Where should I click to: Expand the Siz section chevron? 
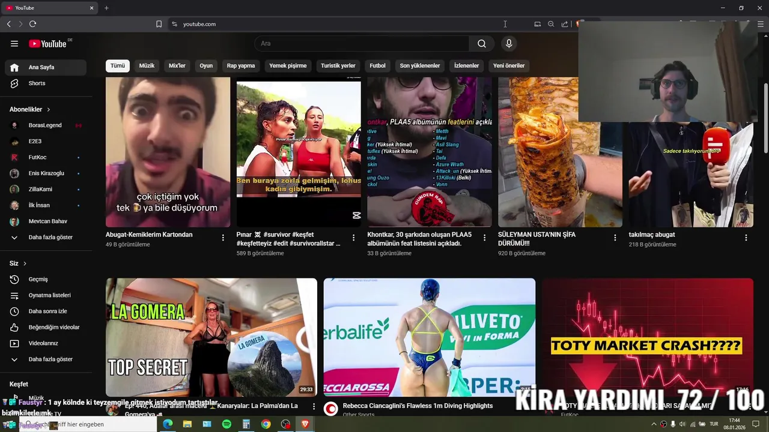click(x=25, y=263)
